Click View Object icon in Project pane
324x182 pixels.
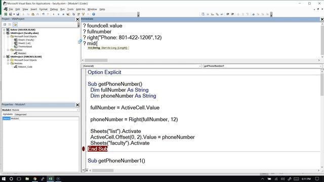point(10,25)
